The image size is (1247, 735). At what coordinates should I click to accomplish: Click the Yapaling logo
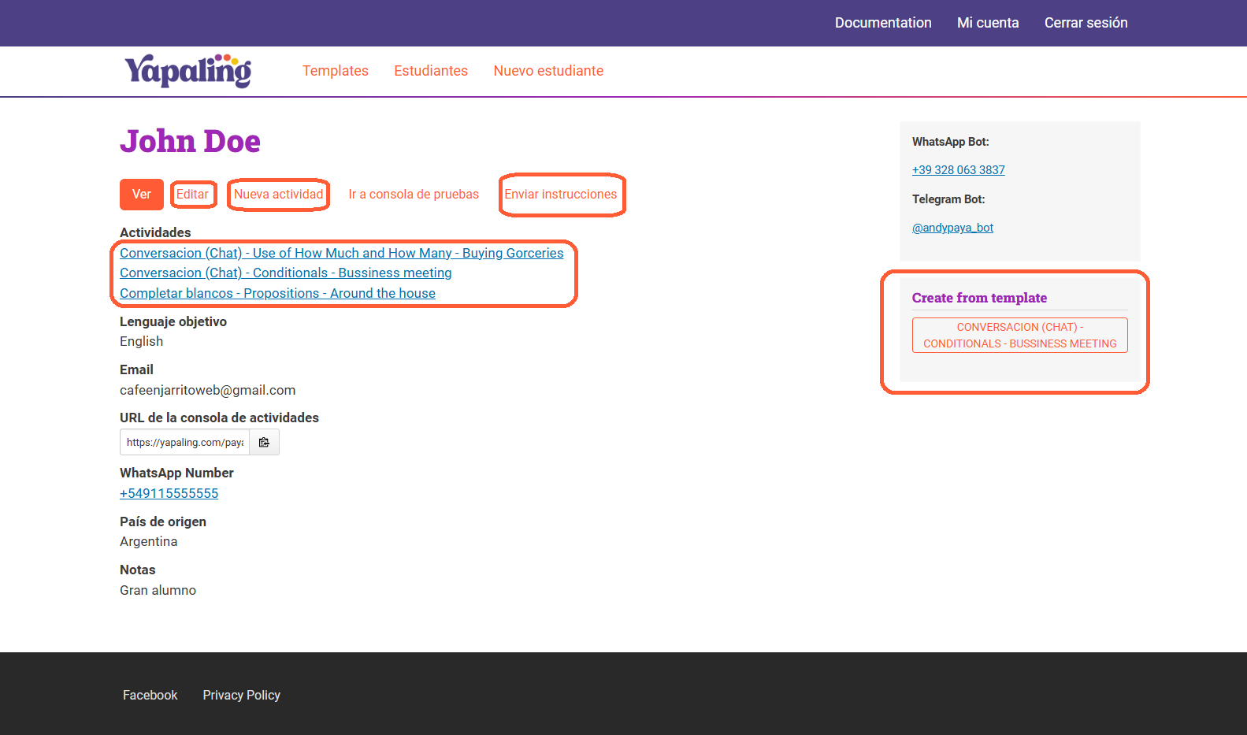187,71
